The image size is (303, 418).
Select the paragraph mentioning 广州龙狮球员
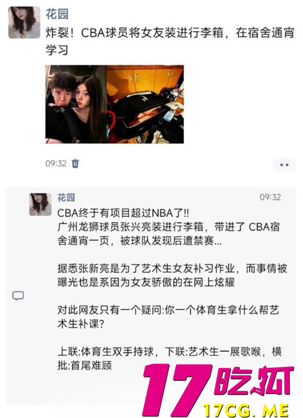[169, 234]
